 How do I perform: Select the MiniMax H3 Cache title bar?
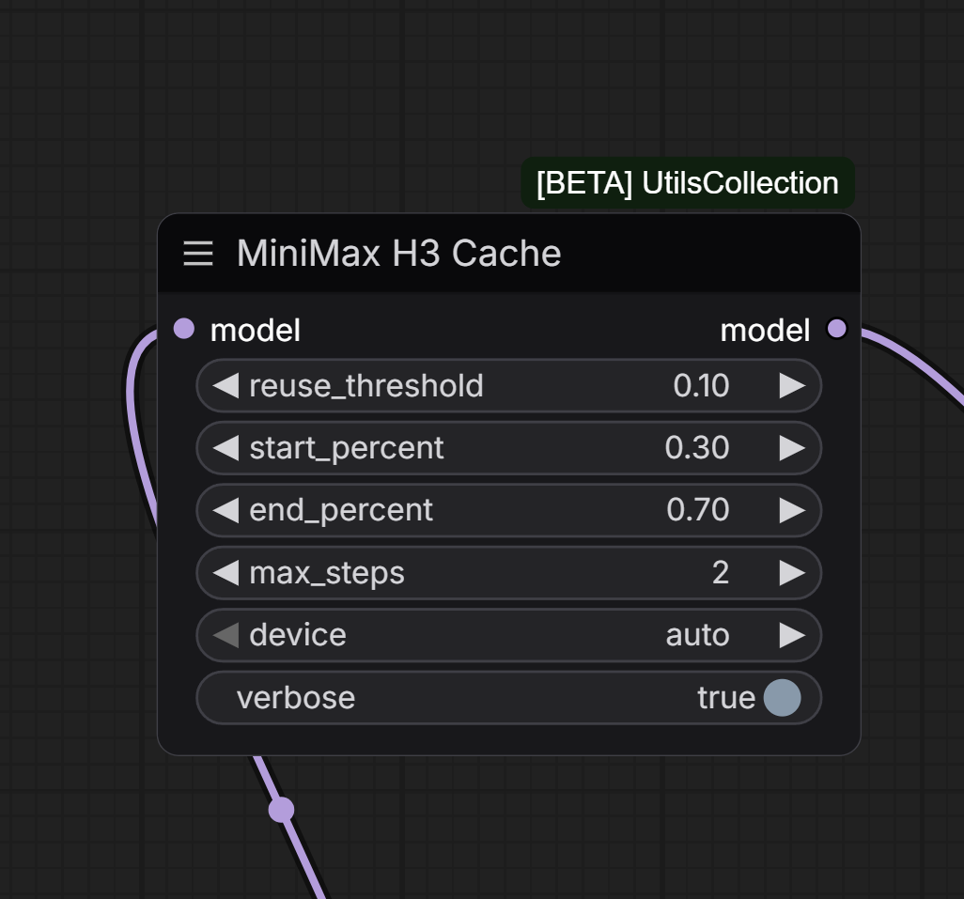pos(509,254)
